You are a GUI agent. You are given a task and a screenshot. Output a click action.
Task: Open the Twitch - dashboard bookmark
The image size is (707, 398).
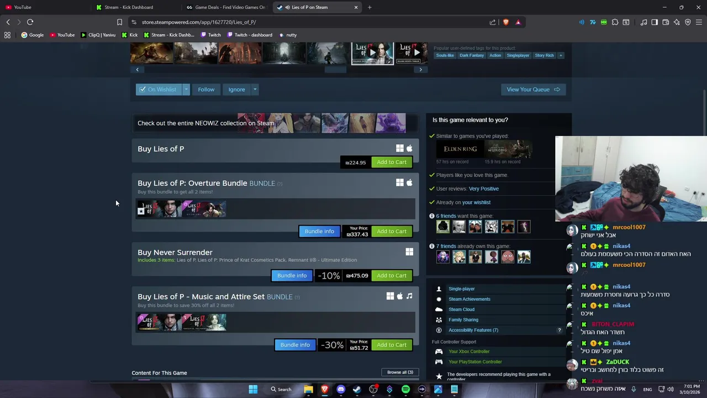tap(249, 35)
